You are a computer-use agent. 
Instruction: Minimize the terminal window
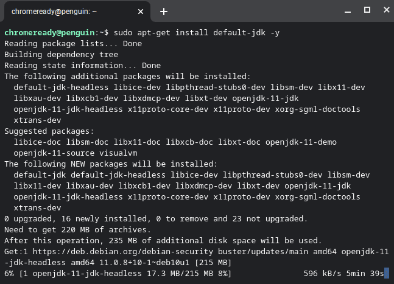[x=348, y=12]
